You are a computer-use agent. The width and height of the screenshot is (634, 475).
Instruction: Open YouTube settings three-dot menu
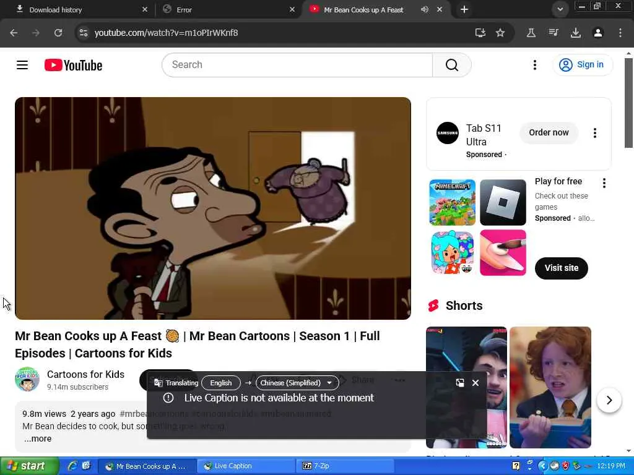pyautogui.click(x=534, y=65)
